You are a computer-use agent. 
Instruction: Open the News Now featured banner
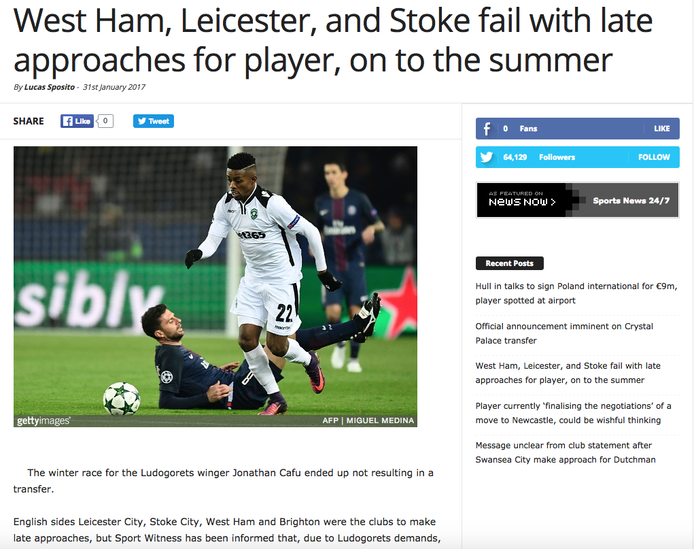[577, 200]
